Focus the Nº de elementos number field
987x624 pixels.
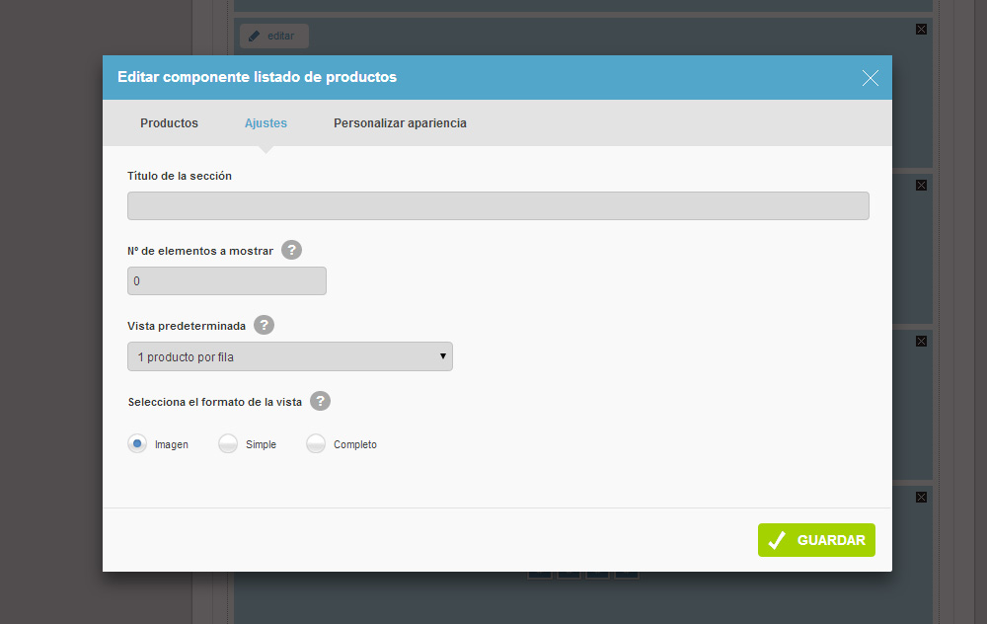[x=227, y=280]
